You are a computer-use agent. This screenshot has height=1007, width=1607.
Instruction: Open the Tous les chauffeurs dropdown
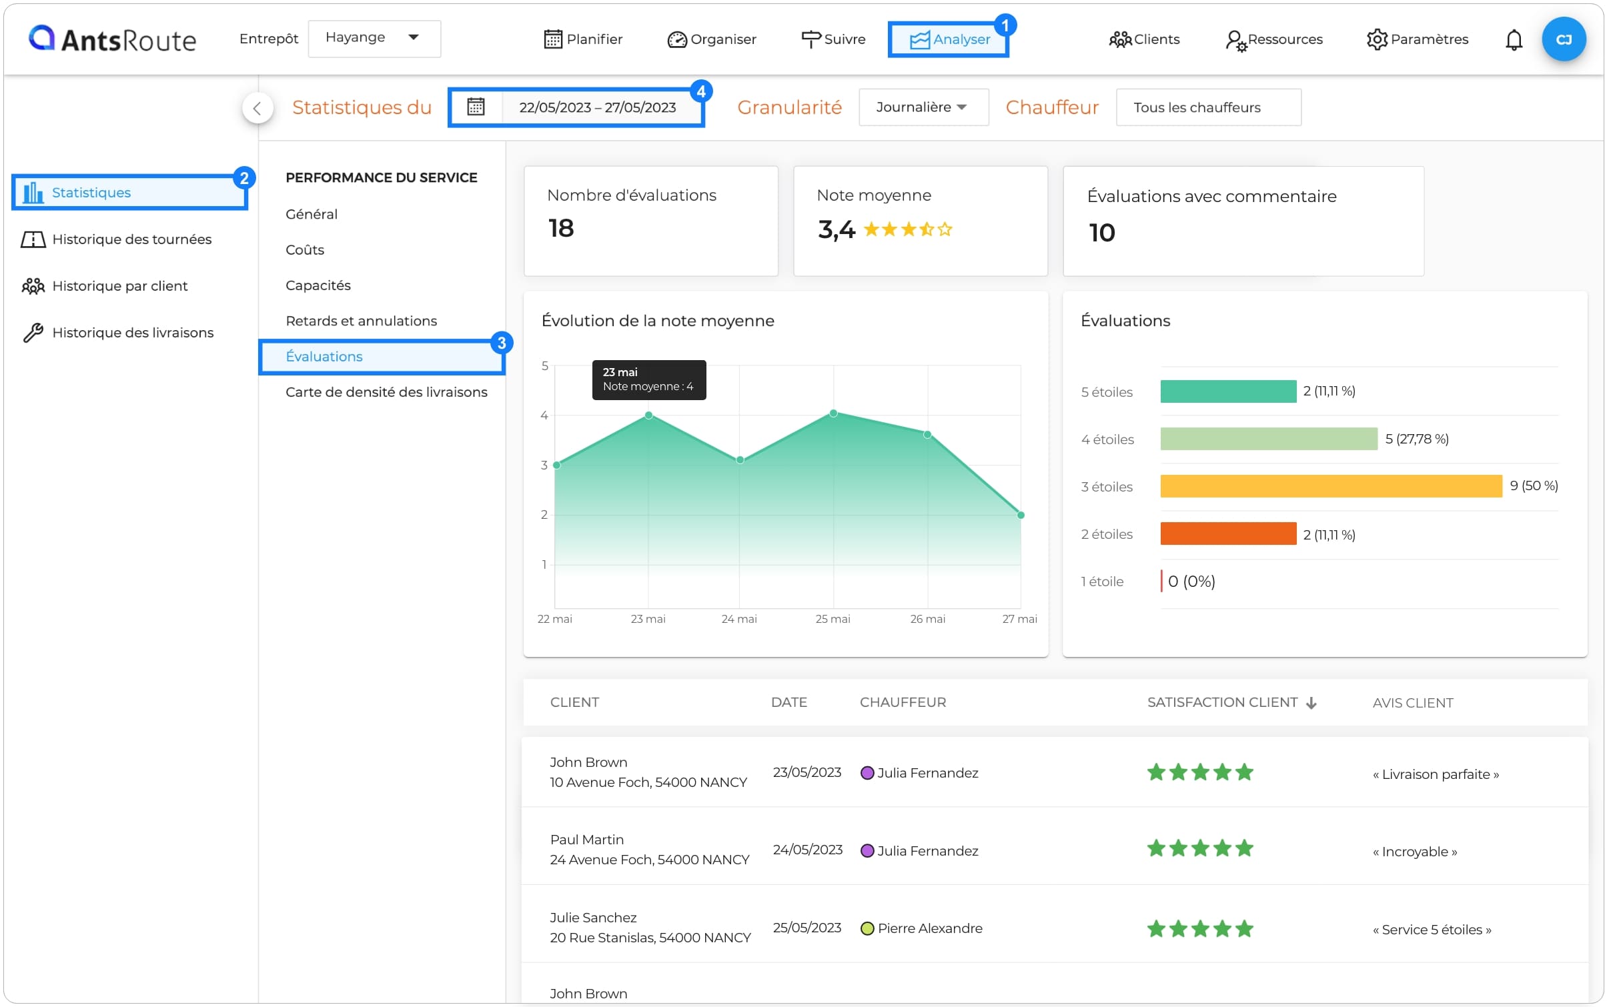point(1207,107)
